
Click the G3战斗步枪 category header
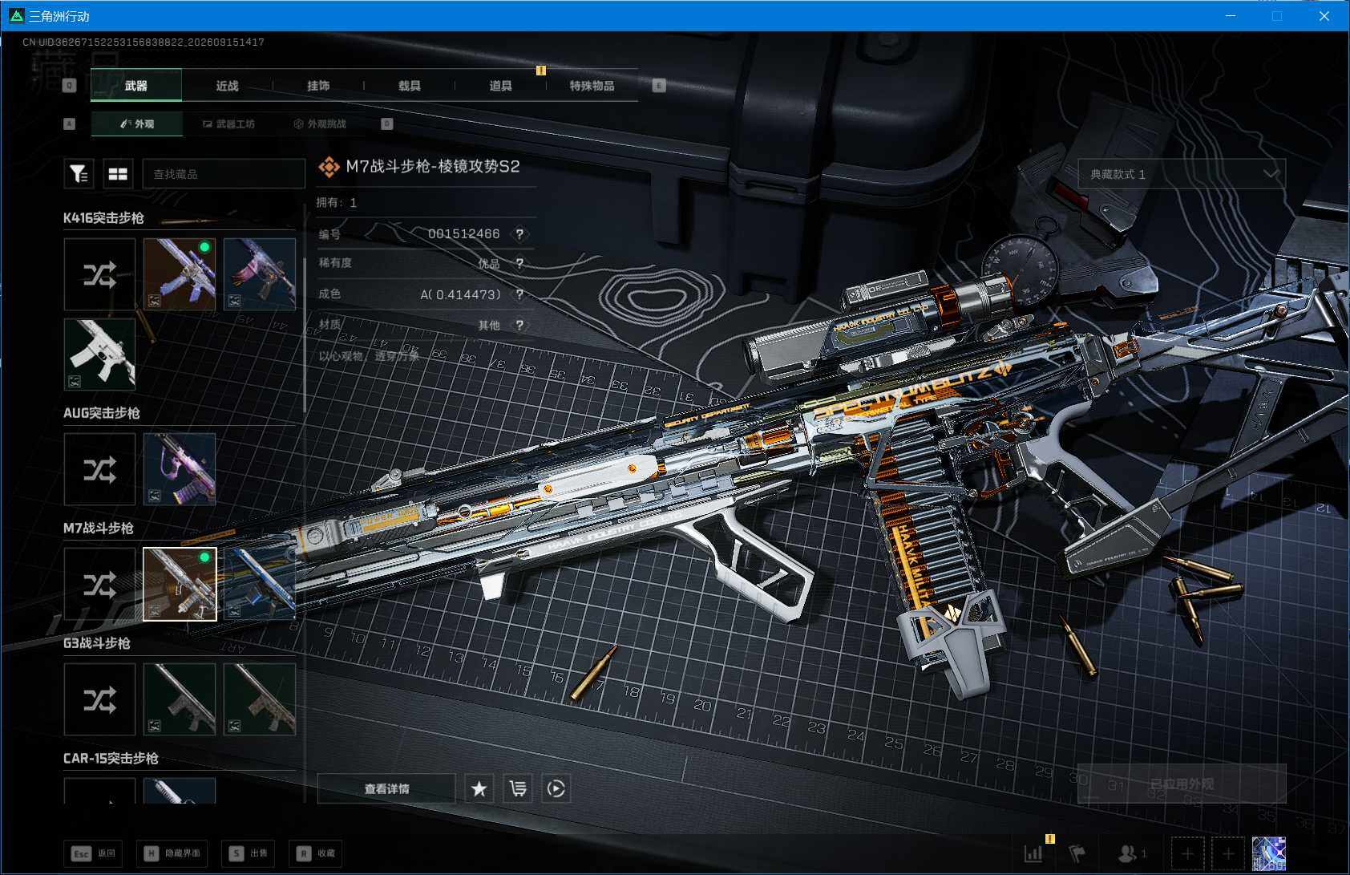click(x=97, y=643)
